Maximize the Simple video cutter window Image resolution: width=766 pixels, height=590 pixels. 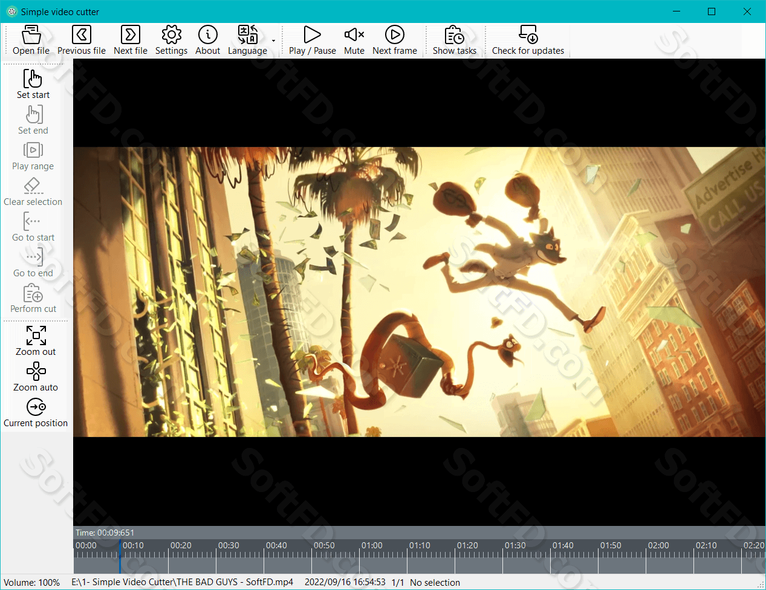712,11
